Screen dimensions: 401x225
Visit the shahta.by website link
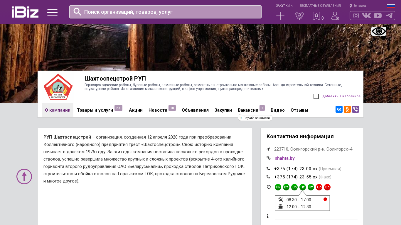[x=285, y=158]
